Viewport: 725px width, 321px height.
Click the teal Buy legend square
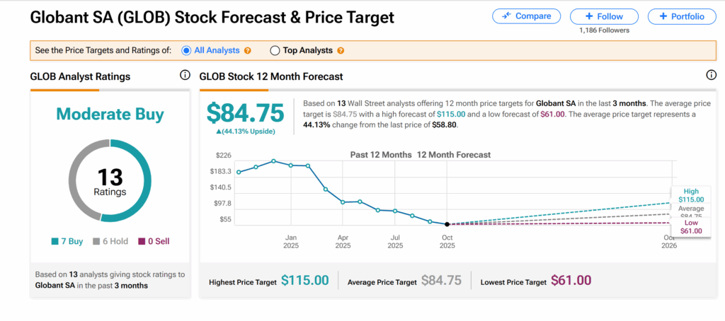(55, 242)
